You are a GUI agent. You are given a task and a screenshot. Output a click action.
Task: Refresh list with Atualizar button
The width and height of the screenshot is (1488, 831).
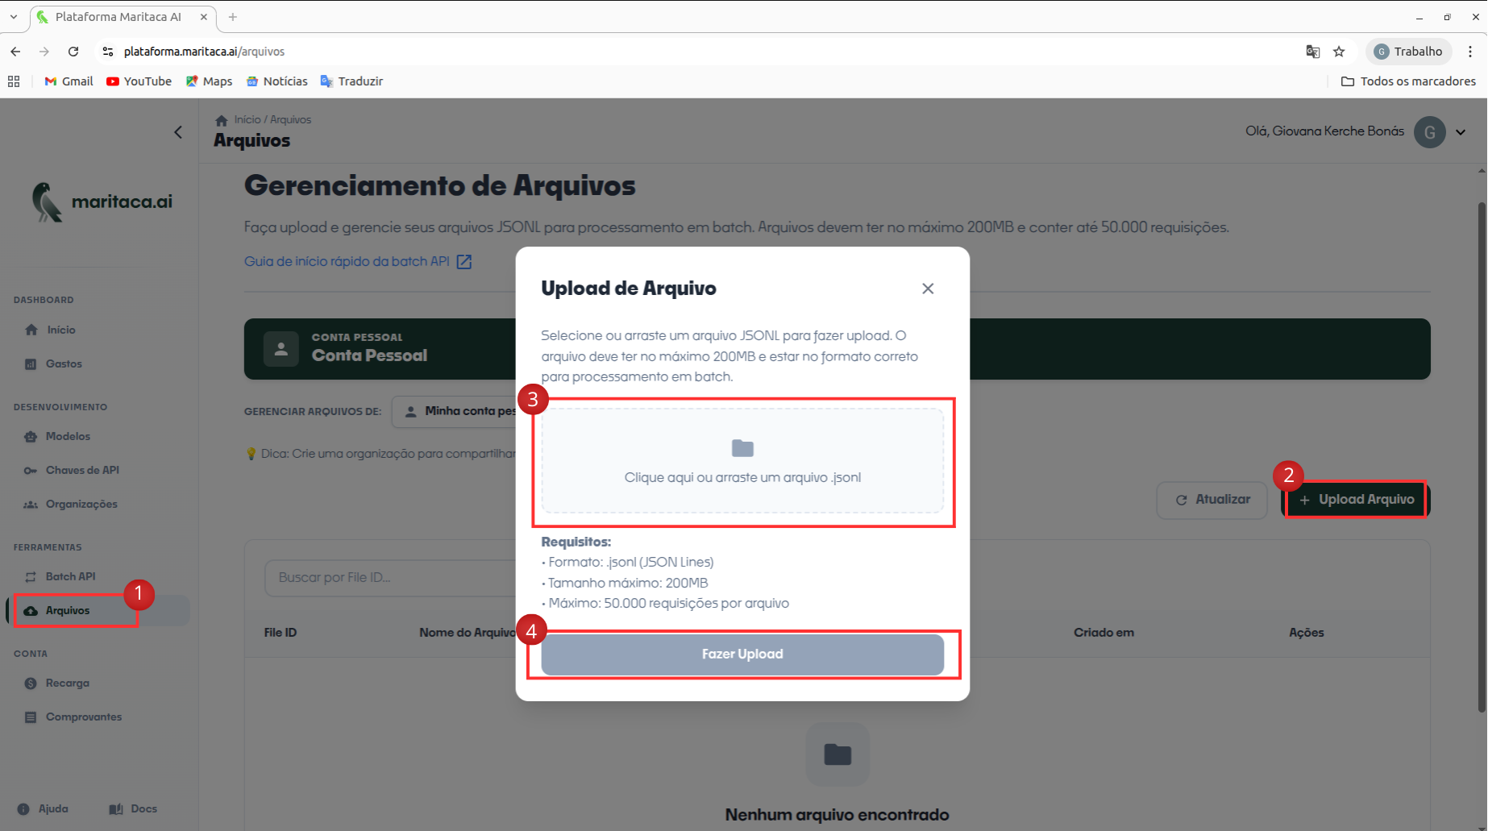(1212, 500)
